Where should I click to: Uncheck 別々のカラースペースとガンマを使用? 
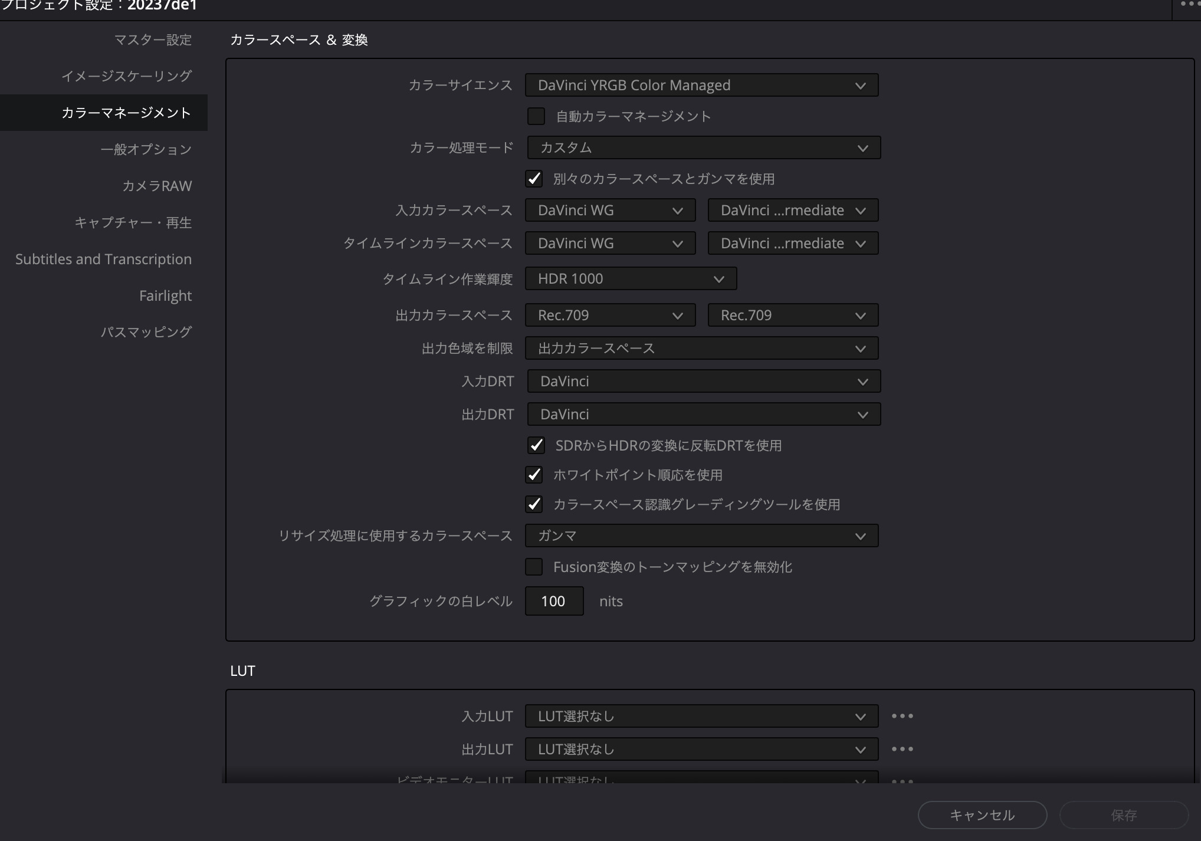[534, 179]
